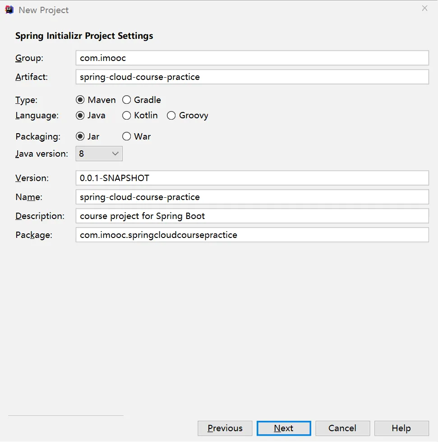Click the IntelliJ IDEA logo icon
The height and width of the screenshot is (442, 438).
(9, 9)
